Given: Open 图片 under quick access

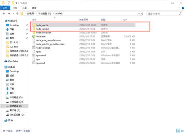Looking at the screenshot, I should 12,38.
